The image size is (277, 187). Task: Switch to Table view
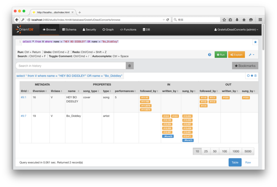tap(235, 163)
